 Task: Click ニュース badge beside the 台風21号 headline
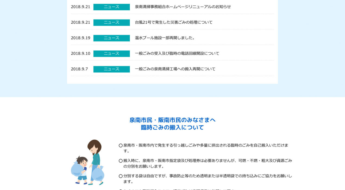[111, 23]
